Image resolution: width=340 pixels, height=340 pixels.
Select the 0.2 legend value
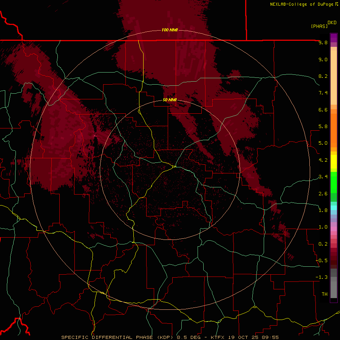[323, 244]
